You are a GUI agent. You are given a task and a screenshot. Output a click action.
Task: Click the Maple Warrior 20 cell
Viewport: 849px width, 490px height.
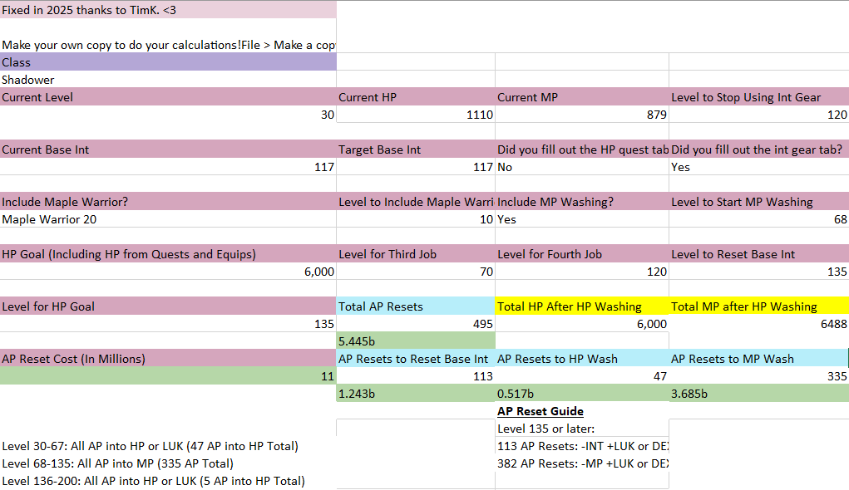tap(168, 219)
